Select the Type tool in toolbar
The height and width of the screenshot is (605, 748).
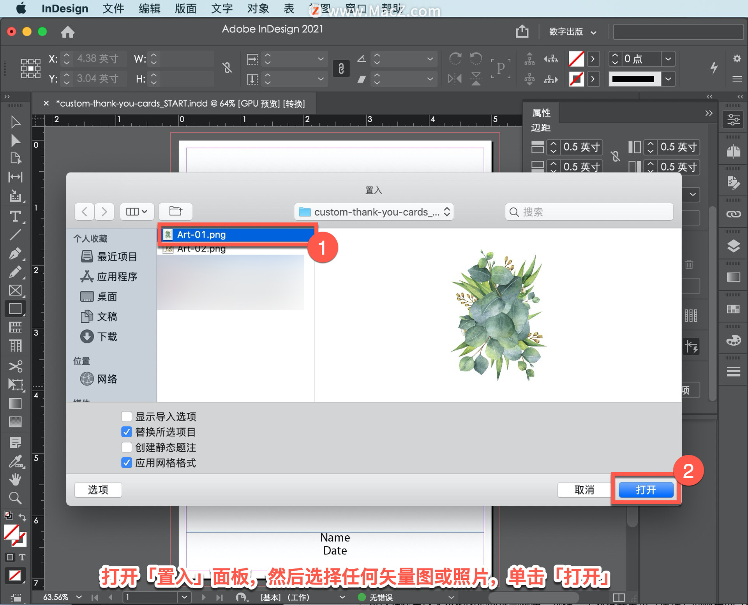(15, 216)
